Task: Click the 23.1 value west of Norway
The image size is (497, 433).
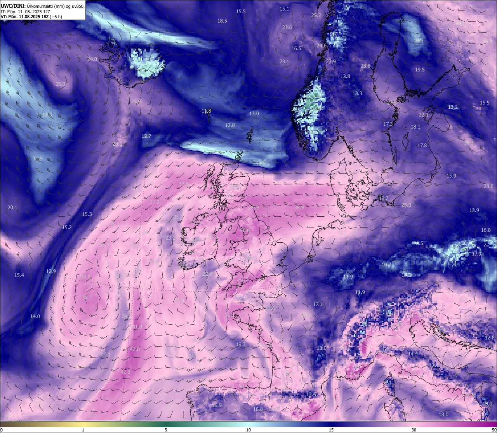Action: coord(284,62)
